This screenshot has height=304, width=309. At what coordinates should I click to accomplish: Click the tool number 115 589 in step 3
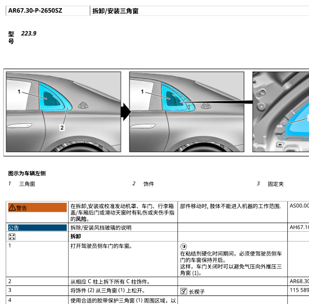point(299,290)
